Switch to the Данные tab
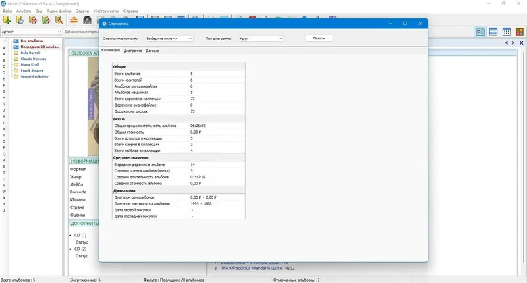Screen dimensions: 527x283 point(152,51)
